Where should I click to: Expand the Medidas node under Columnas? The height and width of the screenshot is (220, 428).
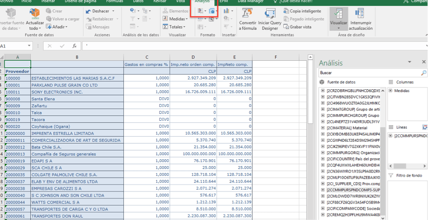tap(391, 91)
